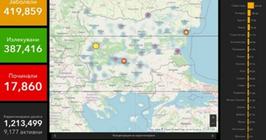Select the Пловдив bar in the chart
This screenshot has height=140, width=266.
point(249,13)
